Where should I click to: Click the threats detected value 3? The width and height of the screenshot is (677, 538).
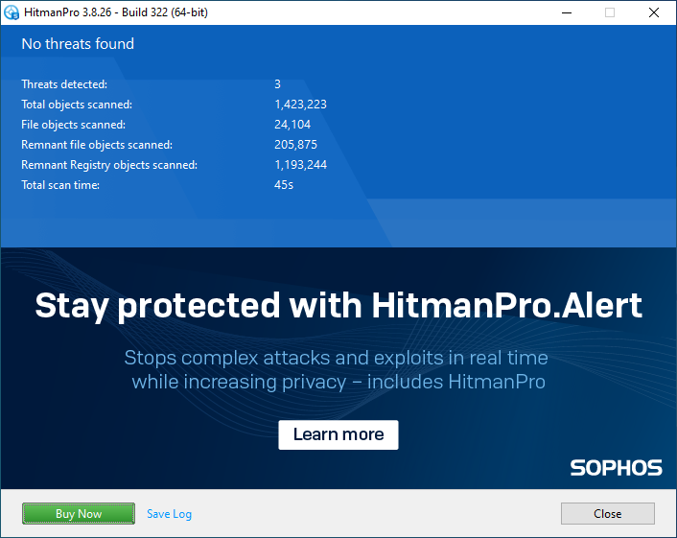coord(277,84)
